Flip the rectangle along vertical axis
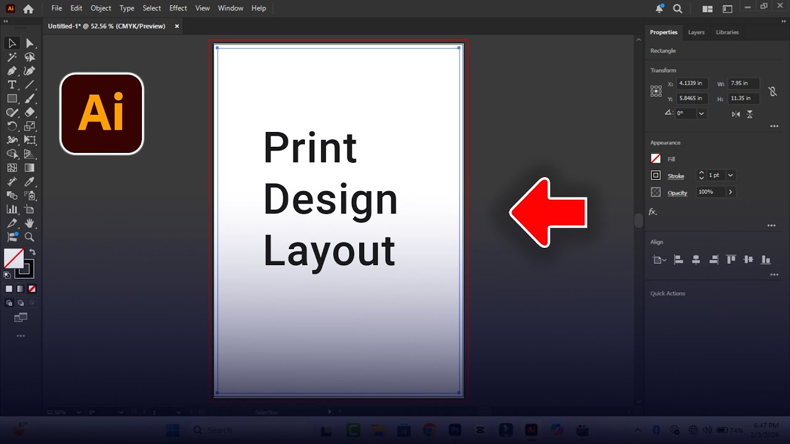This screenshot has height=444, width=790. click(x=750, y=114)
